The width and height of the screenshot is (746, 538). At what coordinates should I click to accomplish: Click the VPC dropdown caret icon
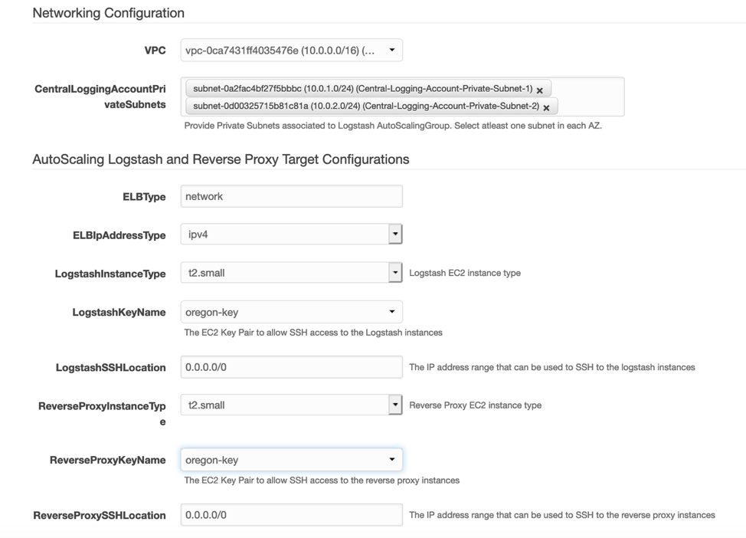pyautogui.click(x=391, y=49)
